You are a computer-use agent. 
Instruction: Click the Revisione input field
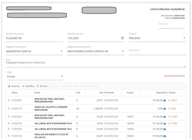(x=171, y=25)
